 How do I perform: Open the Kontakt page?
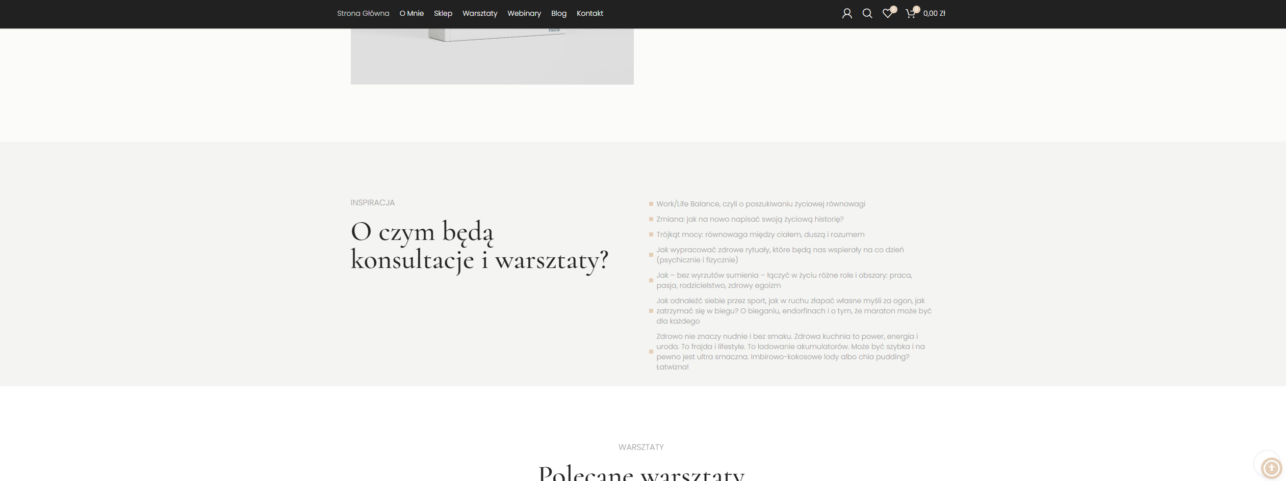click(x=589, y=14)
